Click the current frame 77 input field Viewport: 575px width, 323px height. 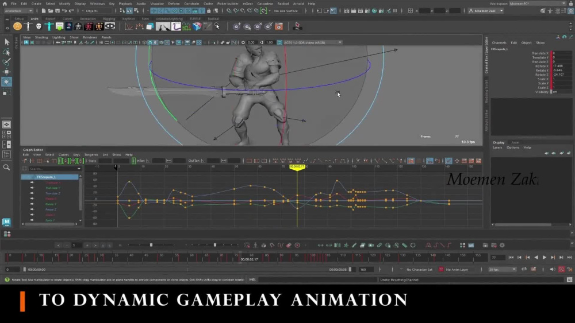coord(497,258)
